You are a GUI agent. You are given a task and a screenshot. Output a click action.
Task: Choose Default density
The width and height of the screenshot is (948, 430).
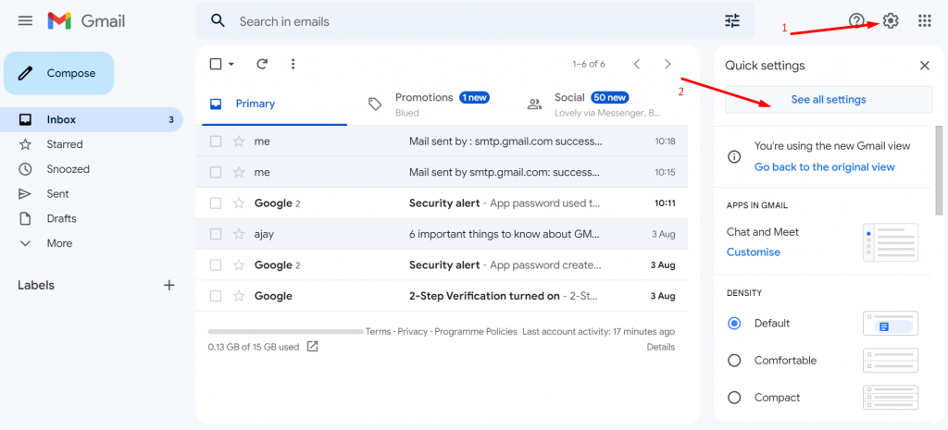(x=734, y=323)
